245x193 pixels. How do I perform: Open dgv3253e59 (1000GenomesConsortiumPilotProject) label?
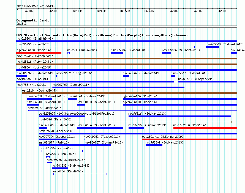[x=77, y=114]
